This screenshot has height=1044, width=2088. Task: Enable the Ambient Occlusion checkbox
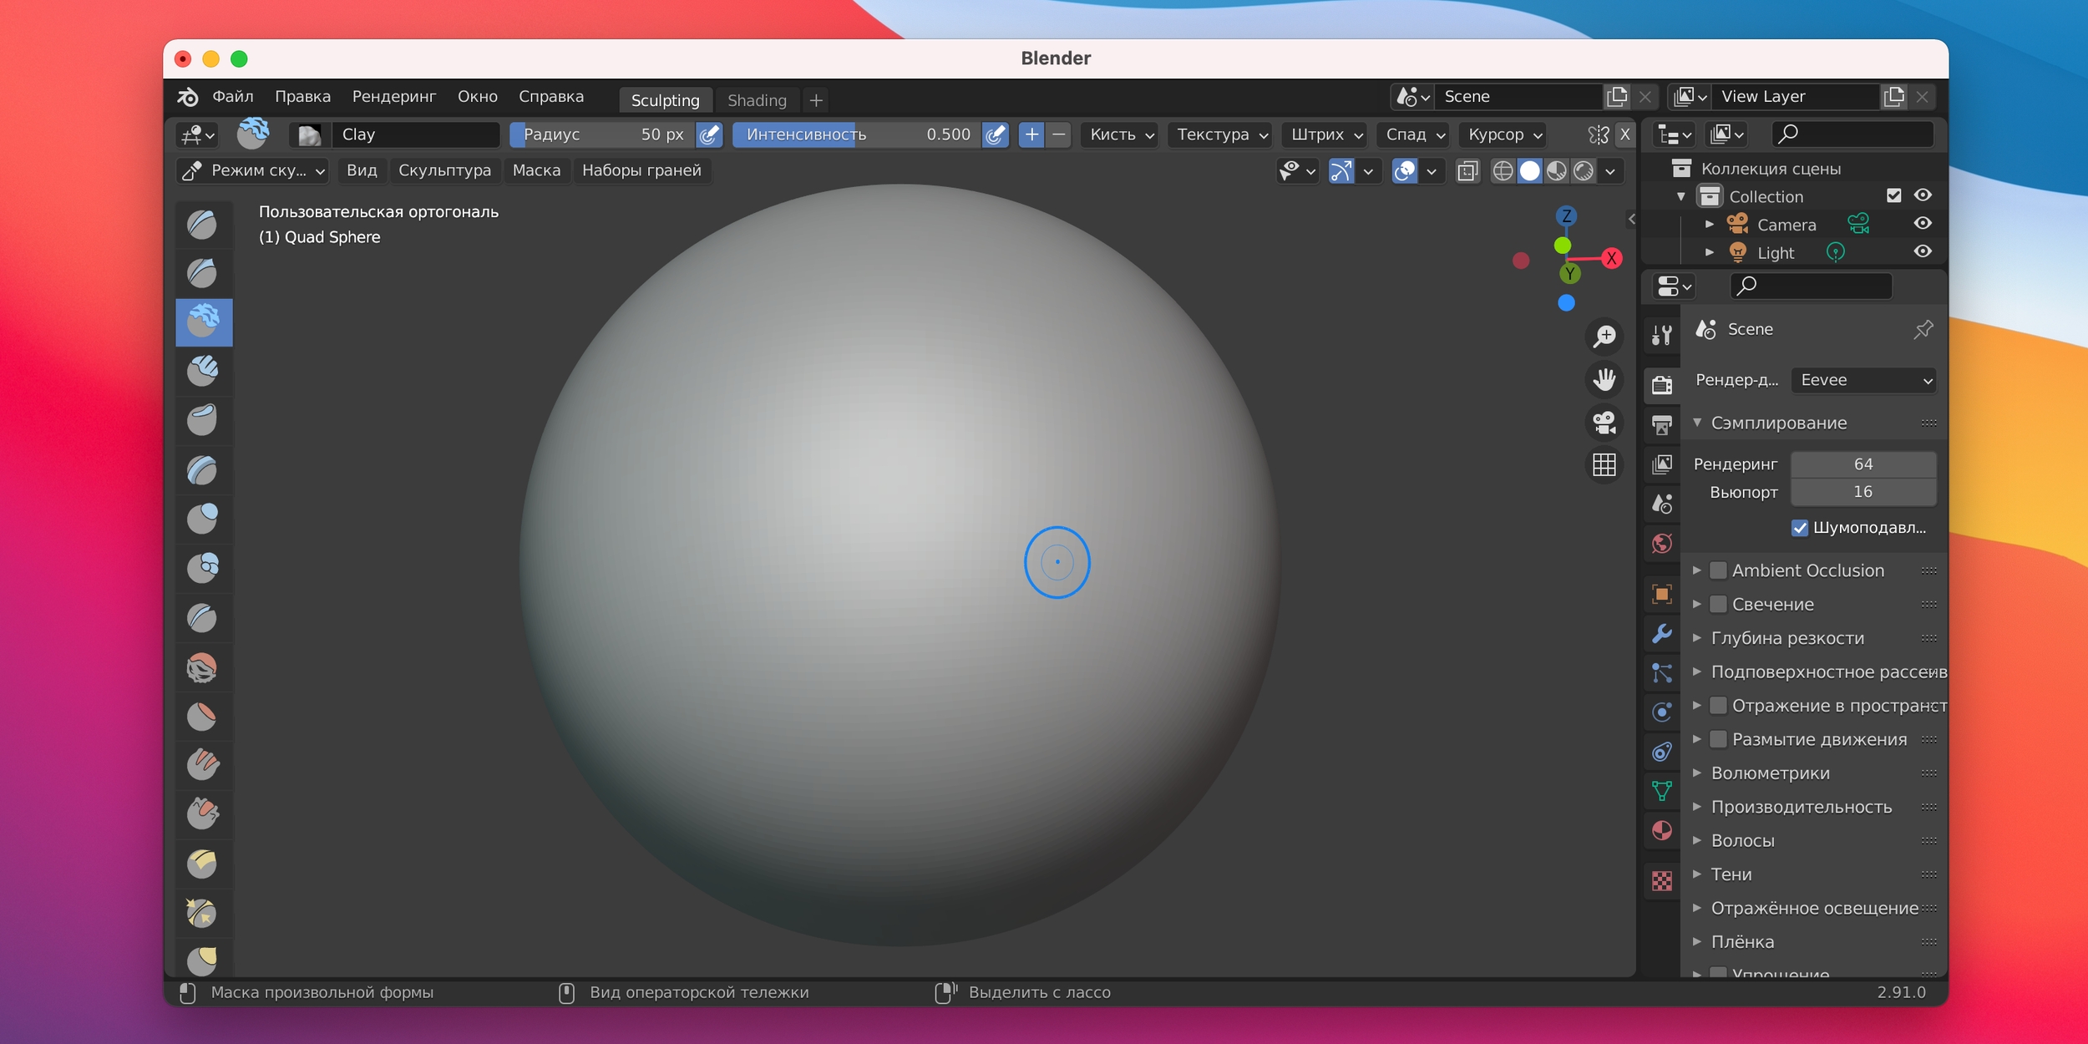[1718, 570]
